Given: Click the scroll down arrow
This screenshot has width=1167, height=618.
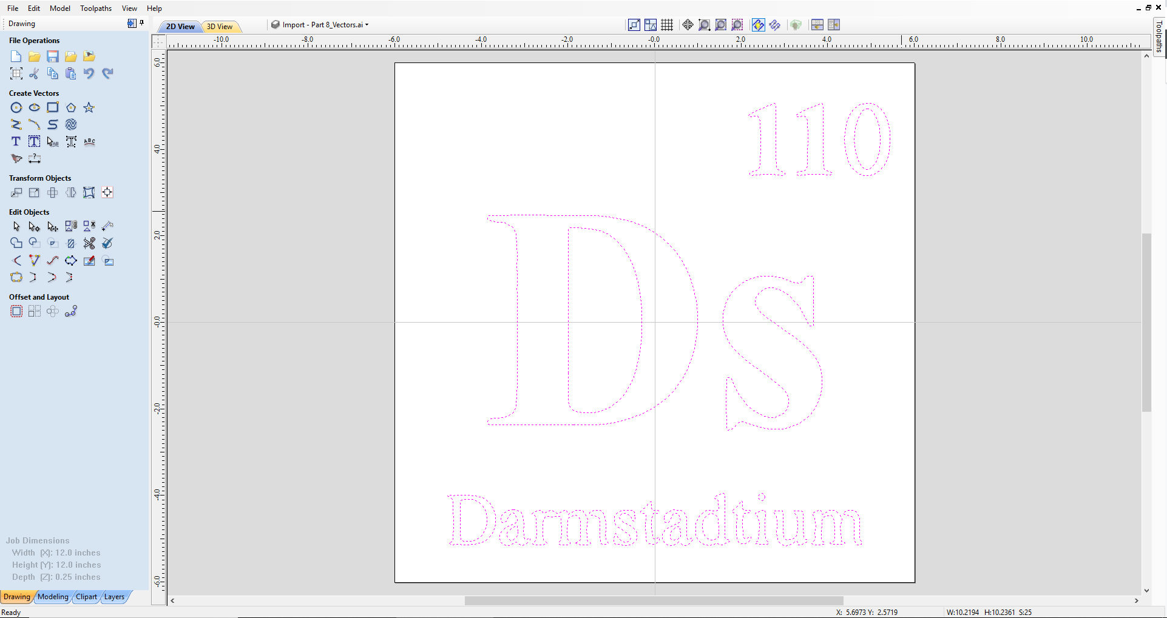Looking at the screenshot, I should (1146, 590).
